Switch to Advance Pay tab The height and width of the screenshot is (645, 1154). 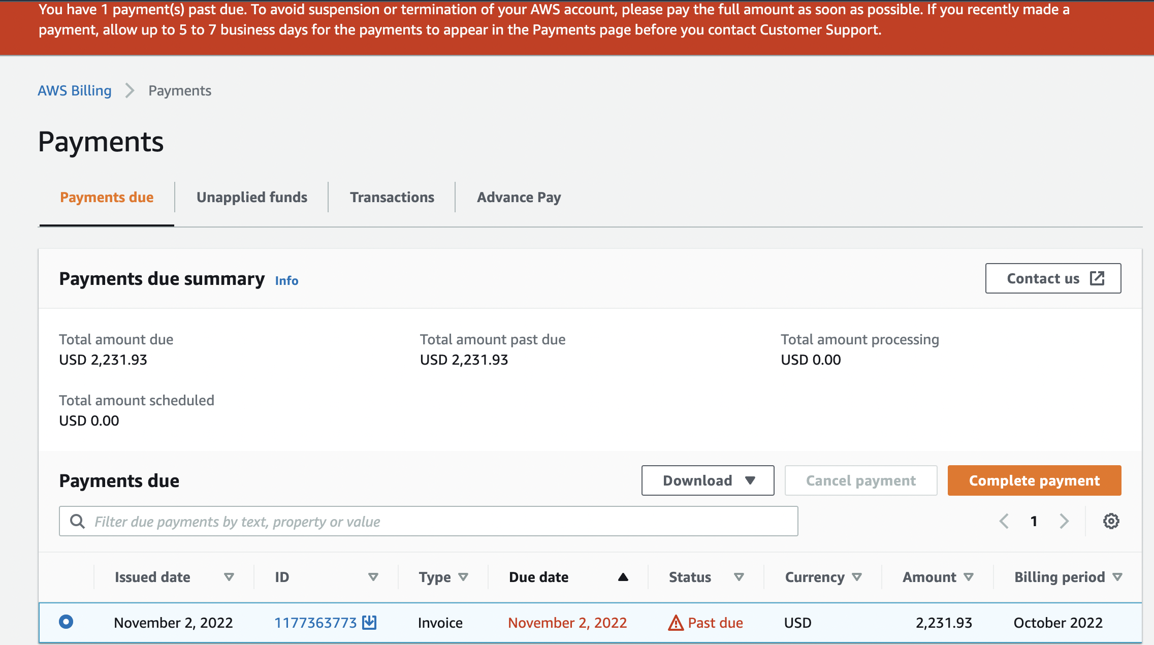tap(519, 197)
